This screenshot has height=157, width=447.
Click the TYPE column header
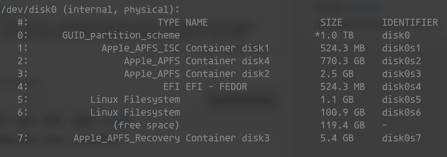point(169,22)
